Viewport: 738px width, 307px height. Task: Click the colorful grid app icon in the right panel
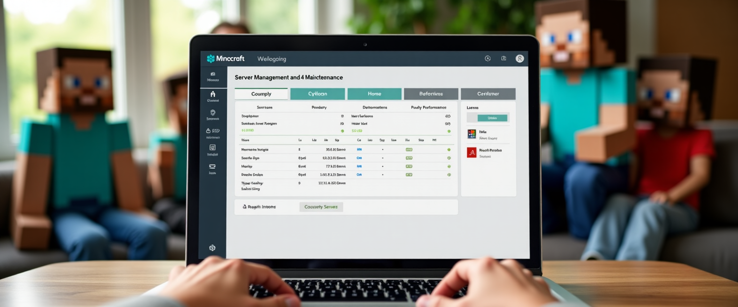tap(471, 134)
